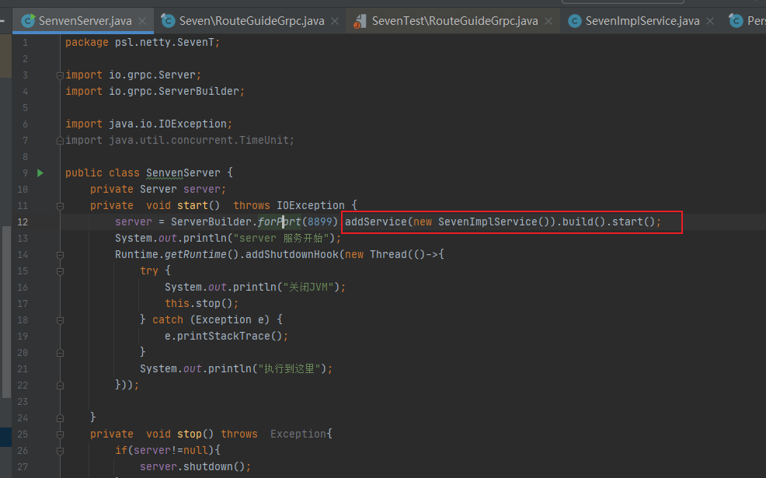Close the SevenTest\RouteGuideGrpc.java tab
Viewport: 766px width, 478px height.
coord(548,21)
